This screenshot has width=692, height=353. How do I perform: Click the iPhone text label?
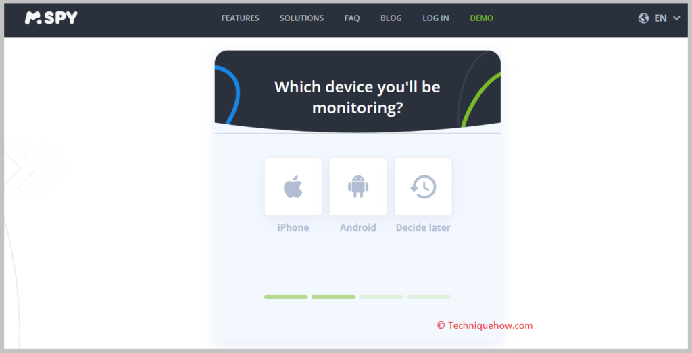(293, 228)
